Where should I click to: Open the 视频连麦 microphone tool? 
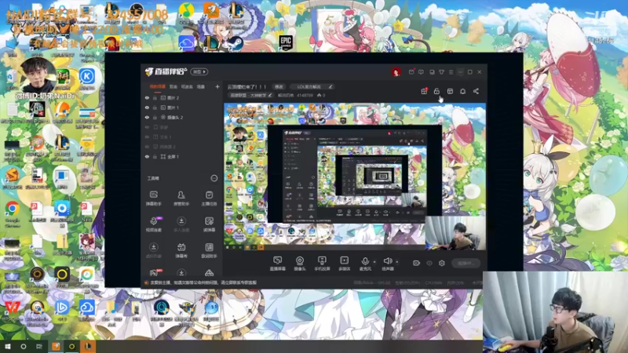[x=153, y=224]
